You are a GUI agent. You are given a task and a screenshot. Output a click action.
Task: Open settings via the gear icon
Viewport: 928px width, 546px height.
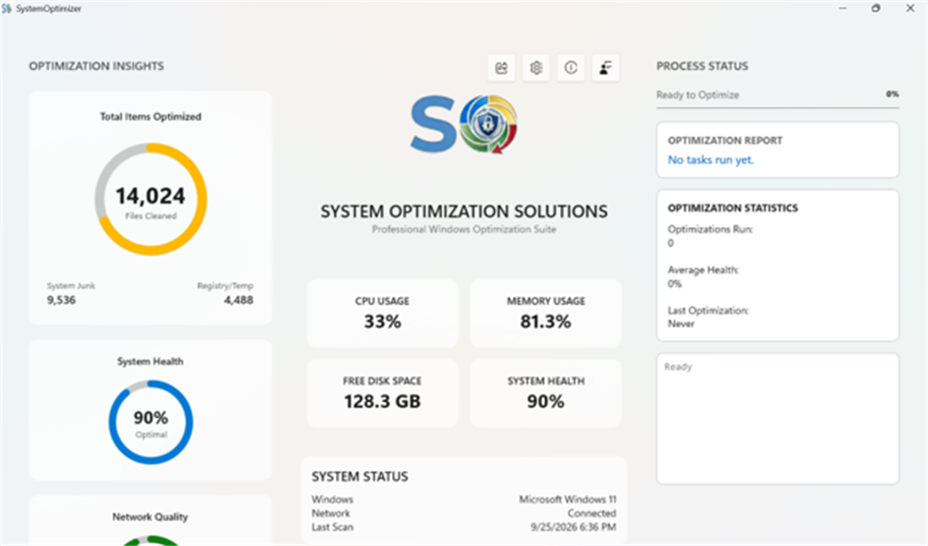pos(535,68)
